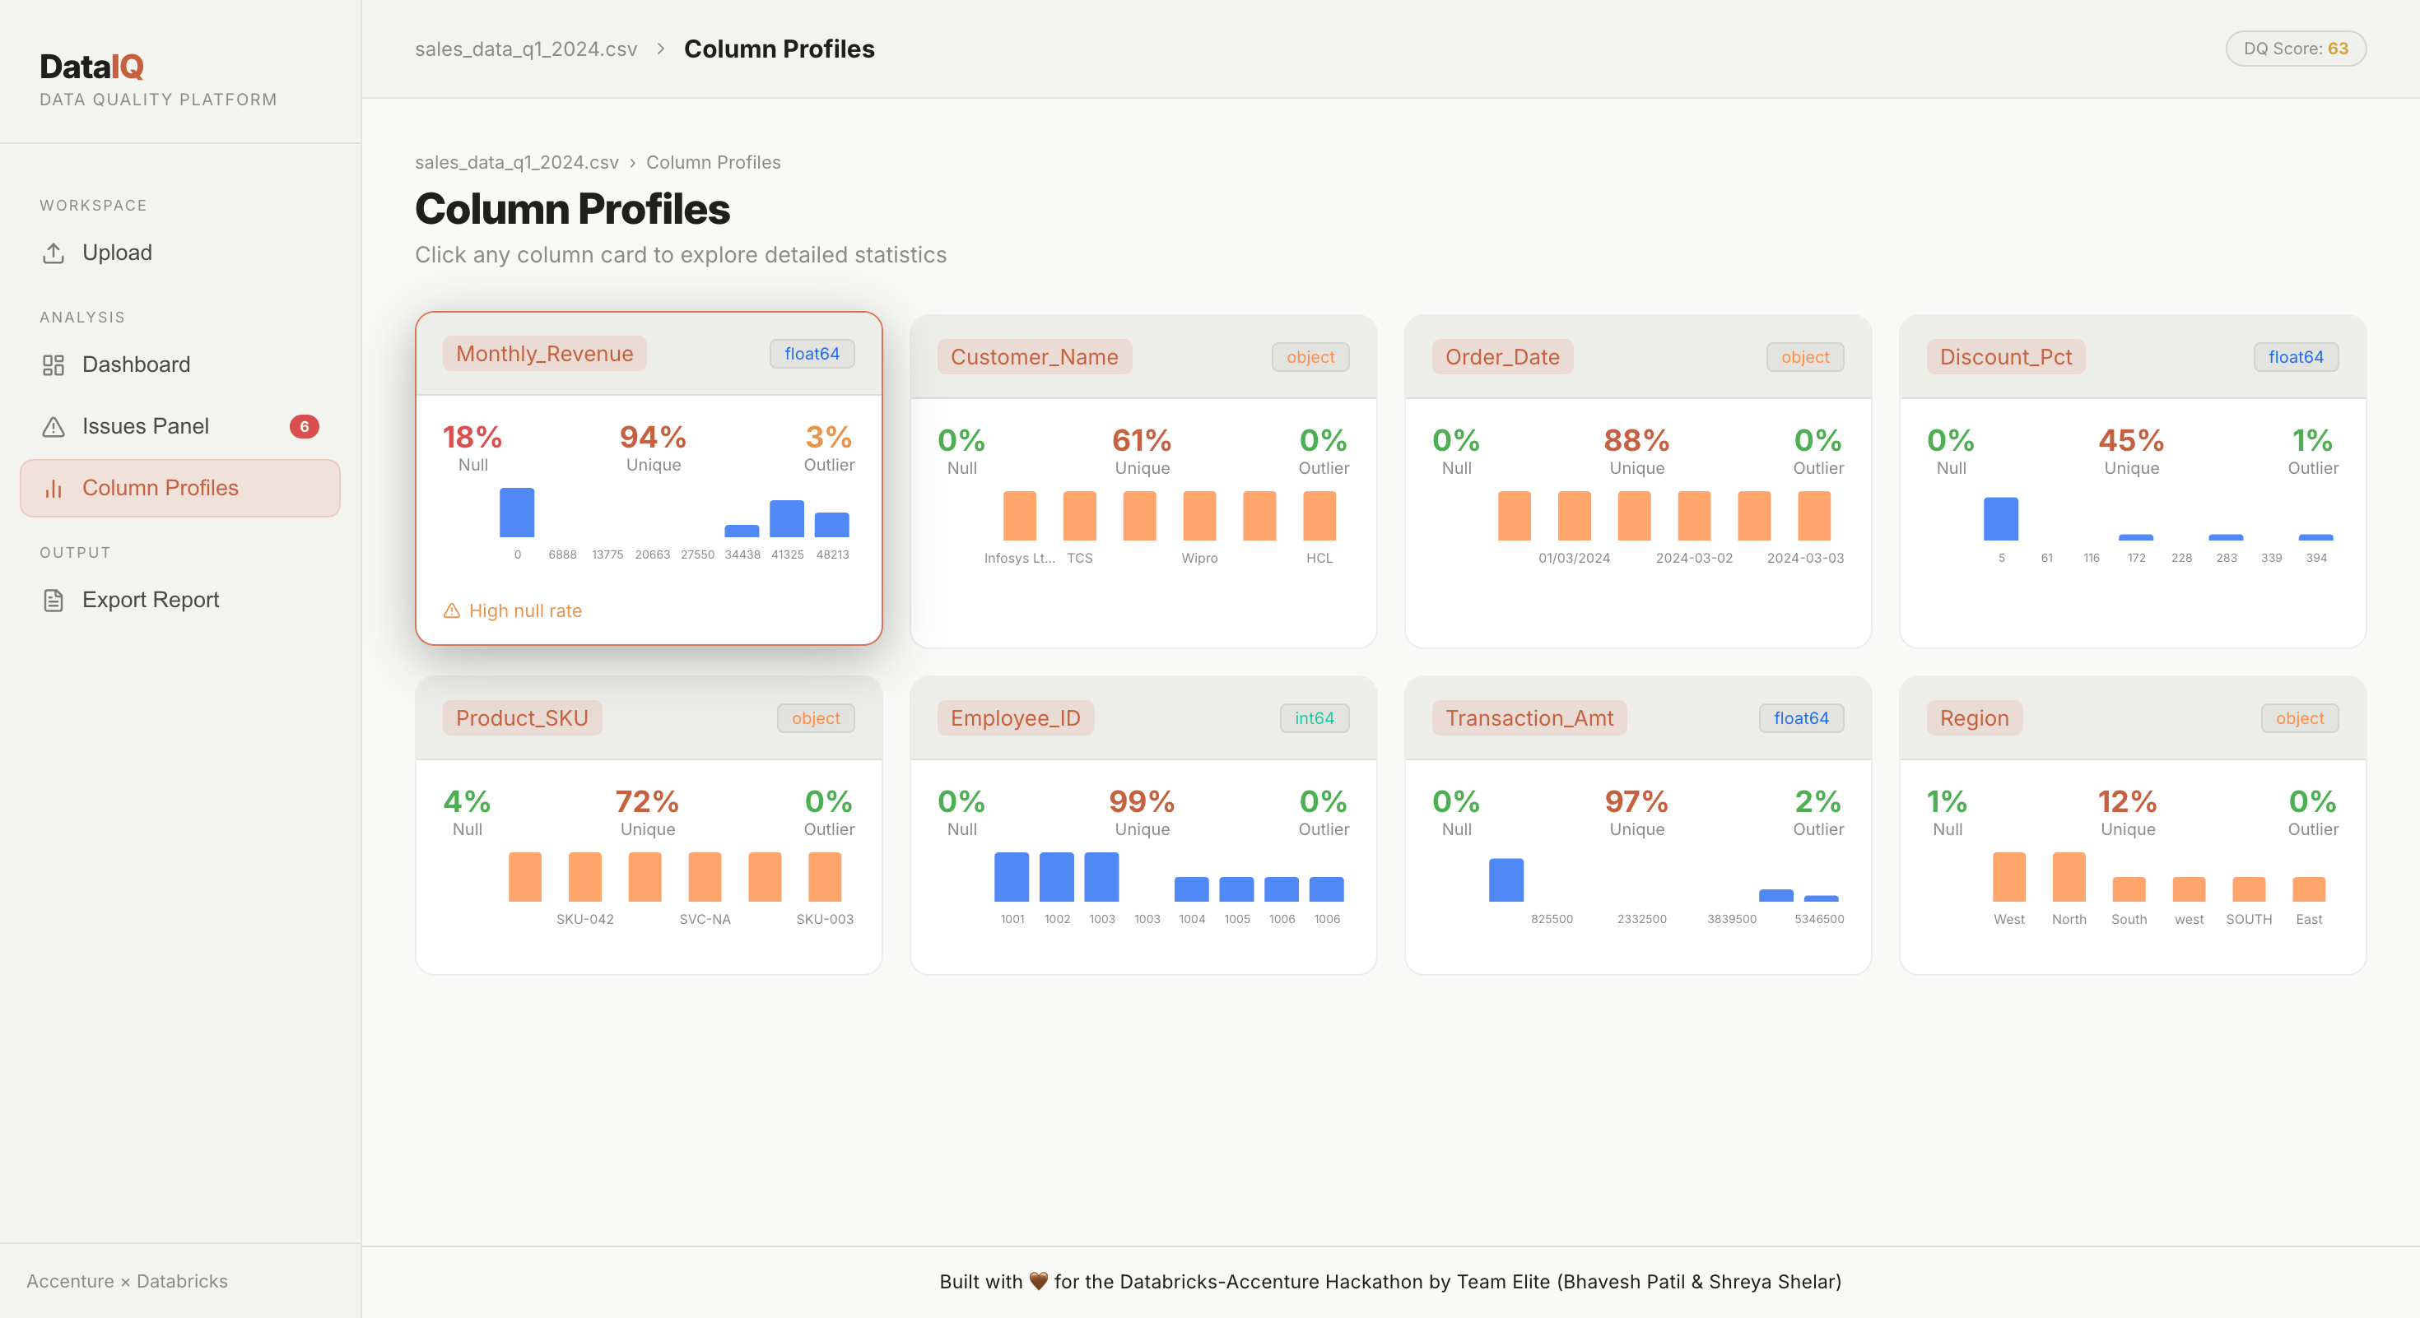Click the Upload arrow icon in sidebar
The height and width of the screenshot is (1318, 2420).
[54, 253]
